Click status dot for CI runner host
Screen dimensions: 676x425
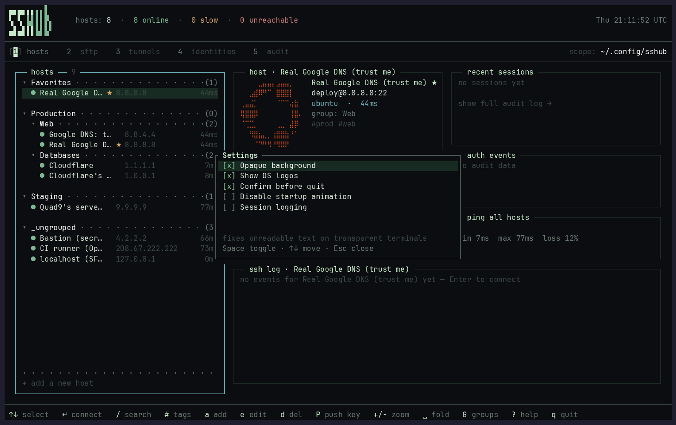pyautogui.click(x=33, y=248)
